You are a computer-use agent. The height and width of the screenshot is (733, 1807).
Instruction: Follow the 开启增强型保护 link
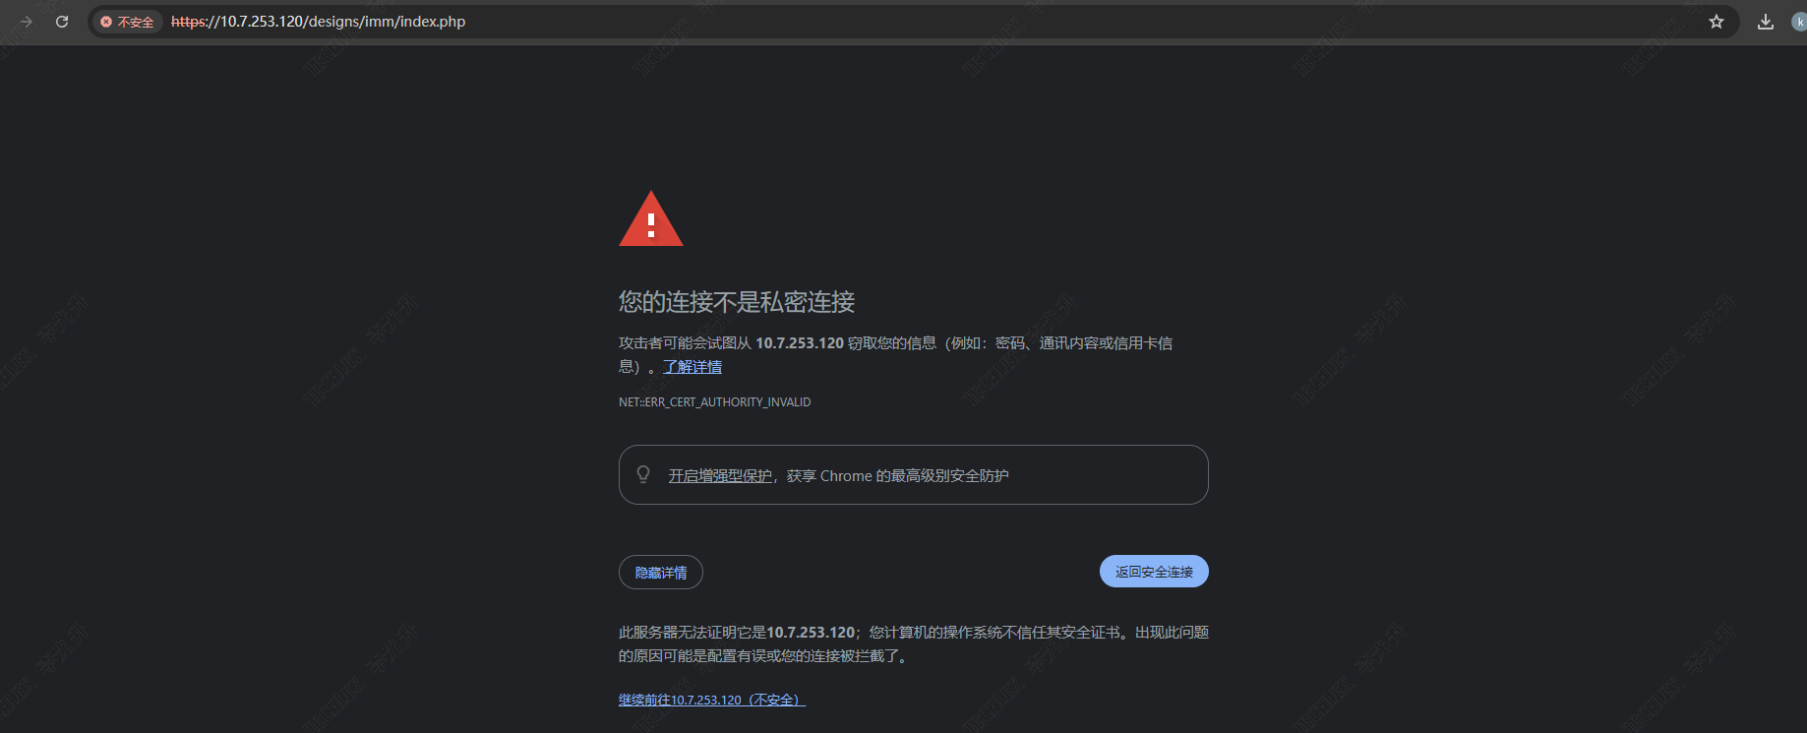click(720, 476)
